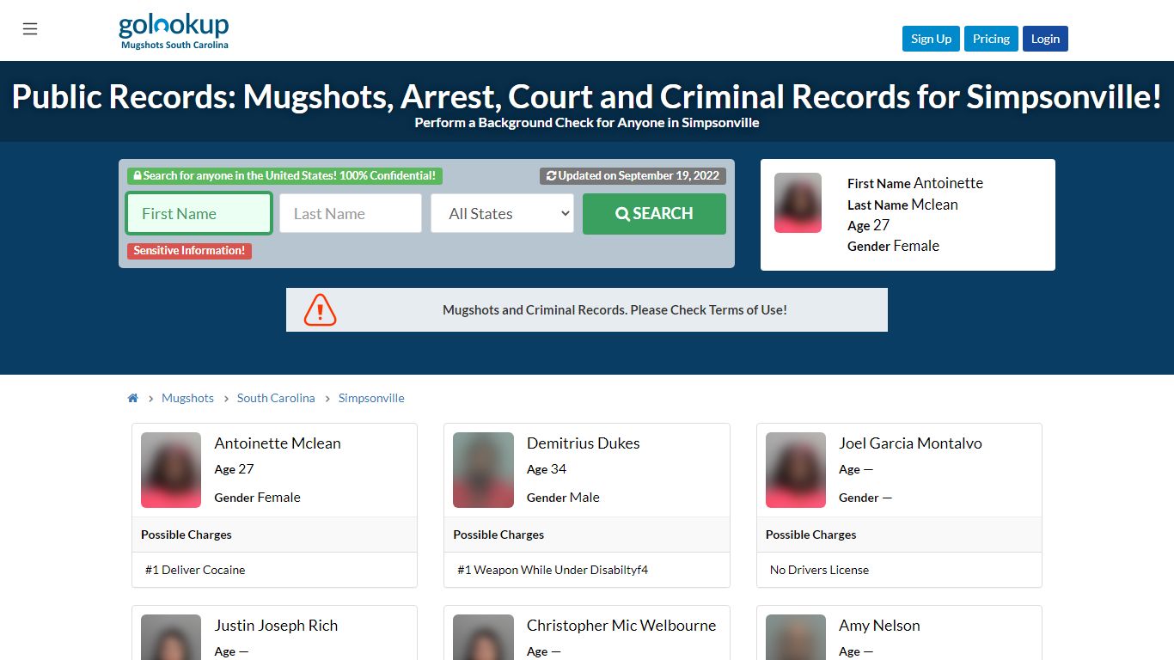Viewport: 1174px width, 660px height.
Task: Open the hamburger menu icon
Action: tap(30, 29)
